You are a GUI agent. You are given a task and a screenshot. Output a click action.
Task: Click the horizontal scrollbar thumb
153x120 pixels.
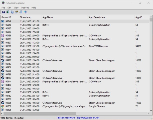click(40, 113)
